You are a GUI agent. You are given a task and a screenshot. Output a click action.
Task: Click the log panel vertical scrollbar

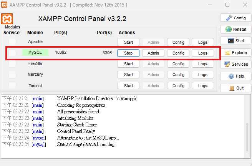(247, 137)
